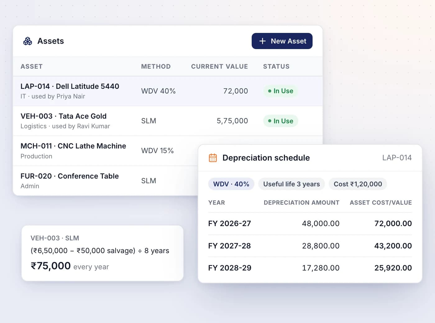Click the CURRENT VALUE column header
Image resolution: width=435 pixels, height=323 pixels.
(x=219, y=66)
